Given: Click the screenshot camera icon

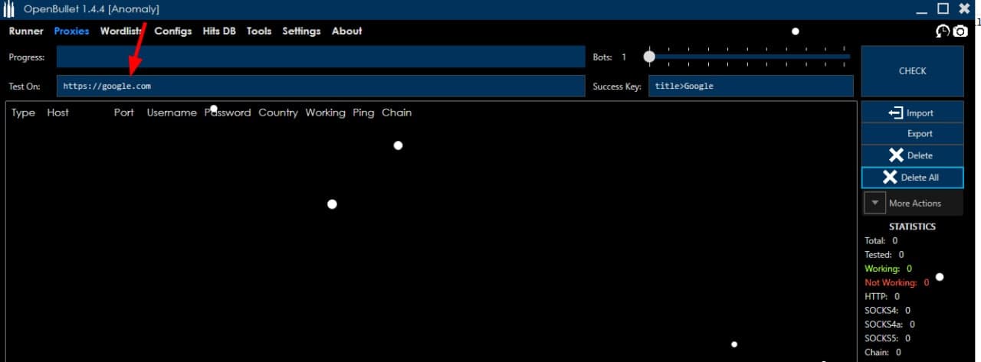Looking at the screenshot, I should [960, 31].
